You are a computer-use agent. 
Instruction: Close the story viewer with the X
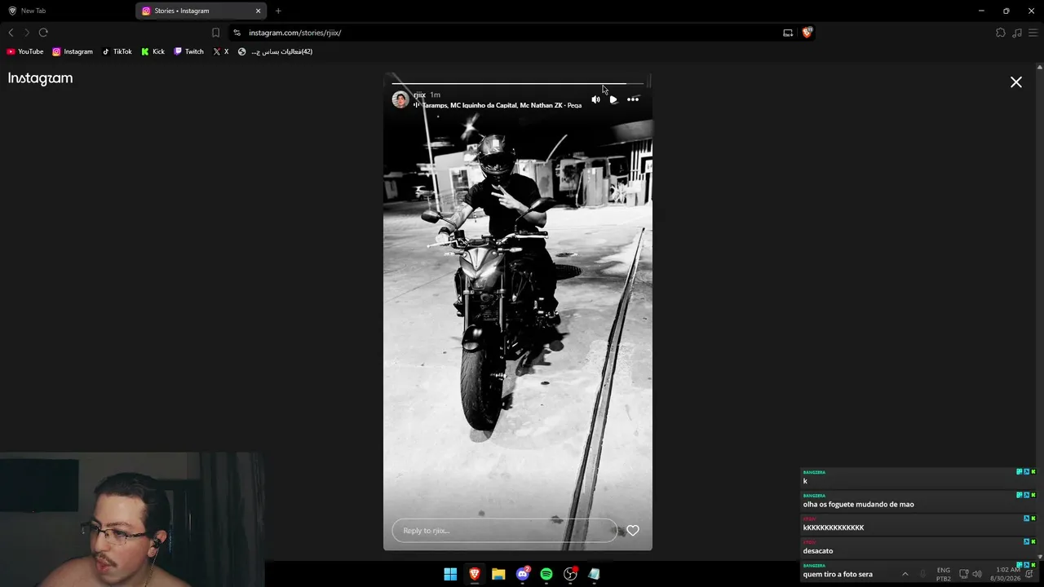pyautogui.click(x=1016, y=82)
